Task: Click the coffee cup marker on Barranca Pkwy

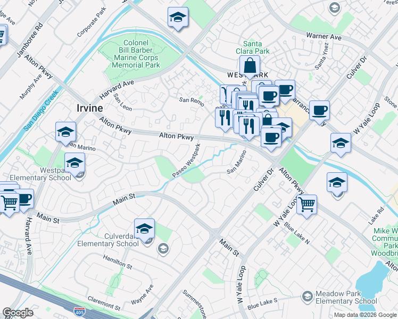Action: tap(320, 112)
